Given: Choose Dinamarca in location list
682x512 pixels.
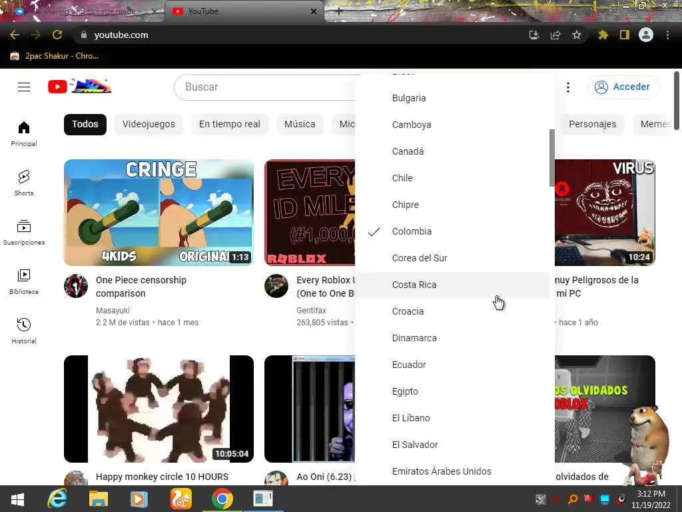Looking at the screenshot, I should (x=452, y=338).
